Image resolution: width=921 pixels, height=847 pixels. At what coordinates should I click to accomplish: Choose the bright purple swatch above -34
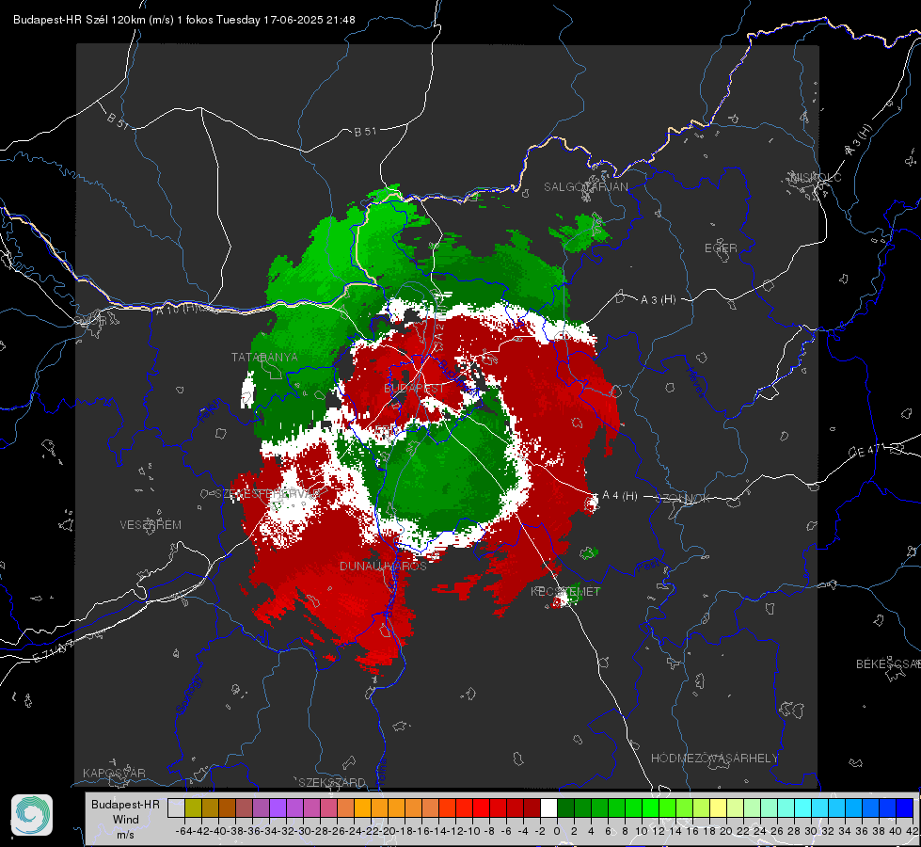278,807
